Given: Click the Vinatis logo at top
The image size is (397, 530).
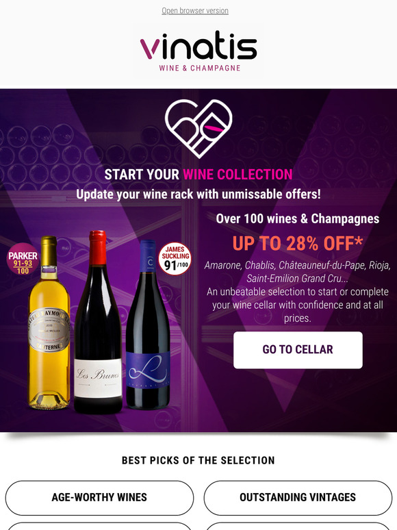Looking at the screenshot, I should (198, 51).
